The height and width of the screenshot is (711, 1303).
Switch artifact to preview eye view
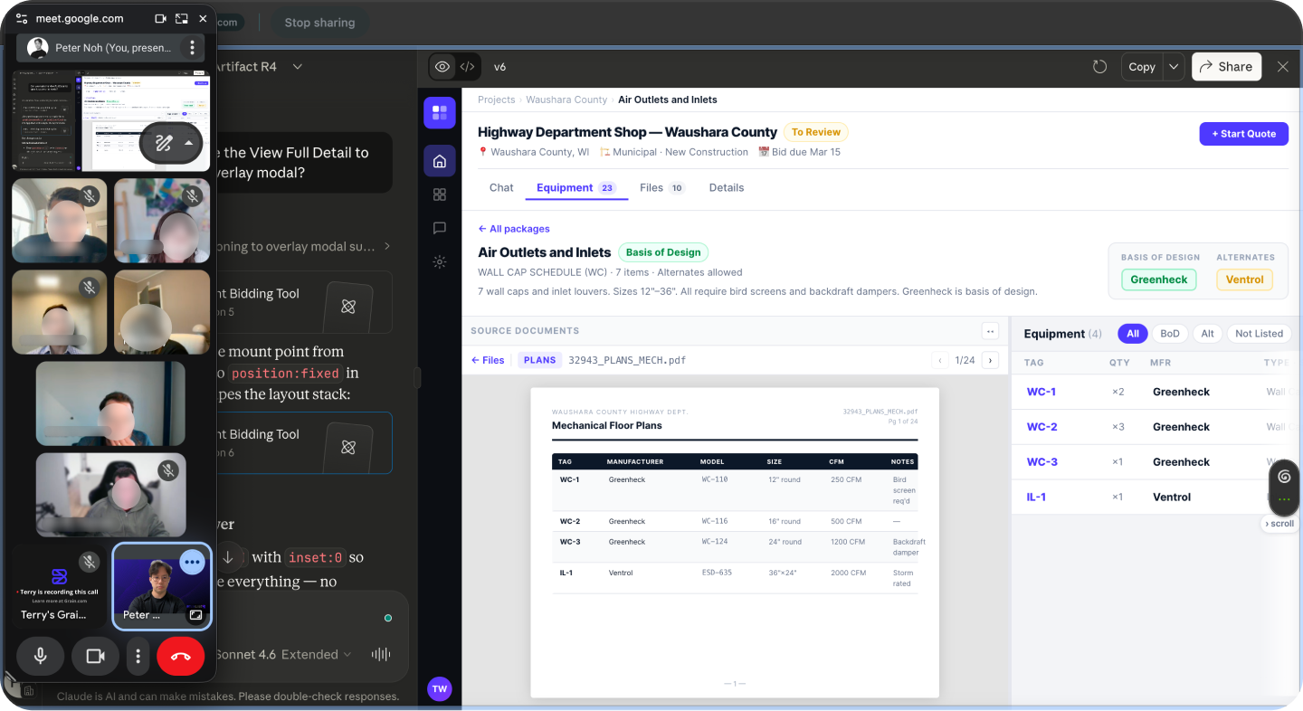point(442,67)
